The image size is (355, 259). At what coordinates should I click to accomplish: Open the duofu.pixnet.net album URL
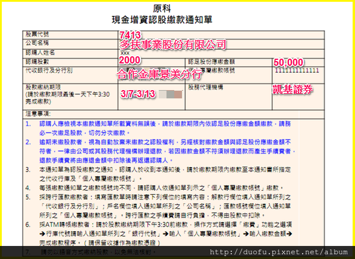click(278, 252)
